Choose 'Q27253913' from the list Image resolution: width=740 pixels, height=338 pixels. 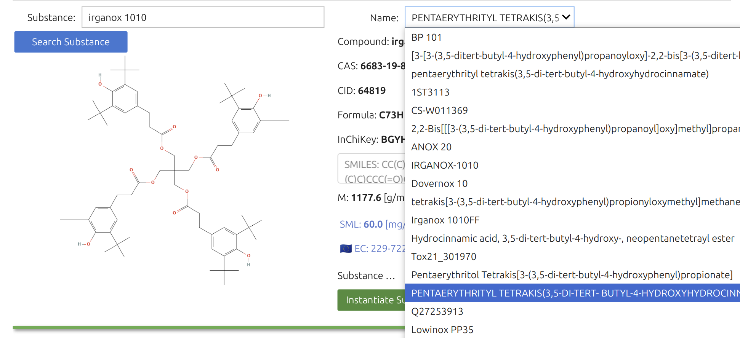coord(572,311)
